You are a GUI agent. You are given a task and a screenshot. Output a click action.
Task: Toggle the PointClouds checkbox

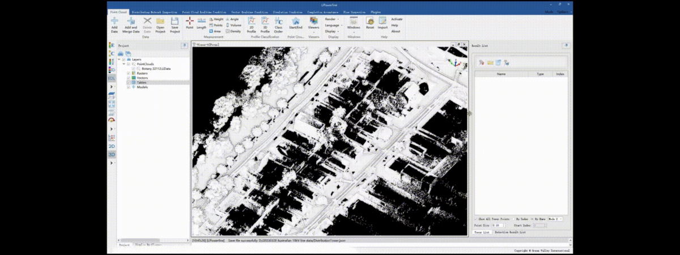129,64
